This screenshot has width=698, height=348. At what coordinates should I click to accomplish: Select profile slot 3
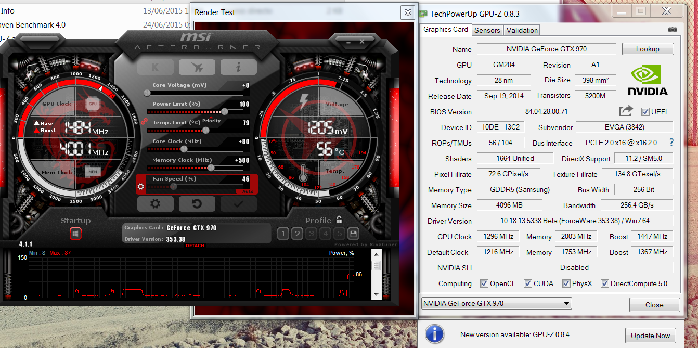tap(311, 234)
